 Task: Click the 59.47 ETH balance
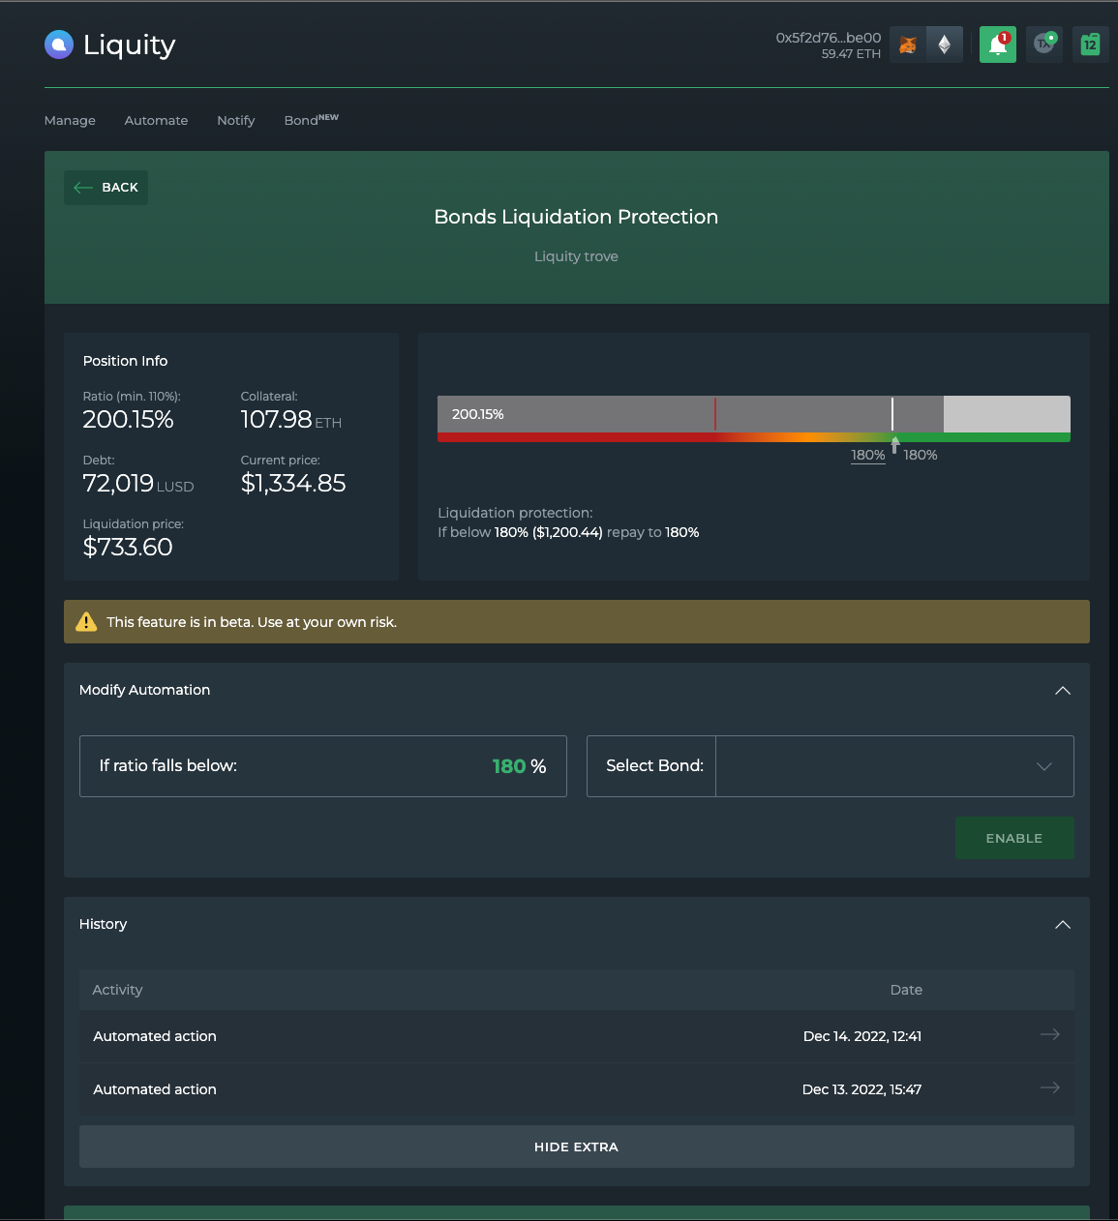click(x=851, y=54)
